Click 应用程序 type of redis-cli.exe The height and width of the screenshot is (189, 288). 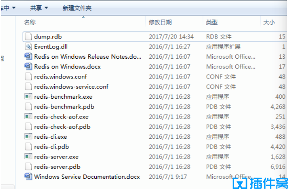tap(217, 136)
